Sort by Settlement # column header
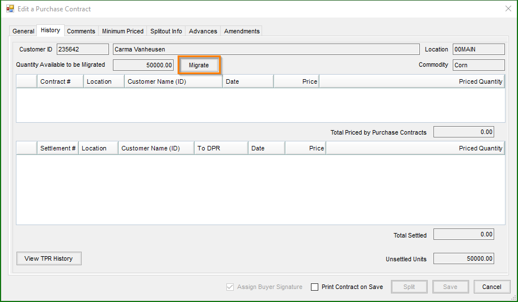The height and width of the screenshot is (302, 518). click(x=58, y=148)
